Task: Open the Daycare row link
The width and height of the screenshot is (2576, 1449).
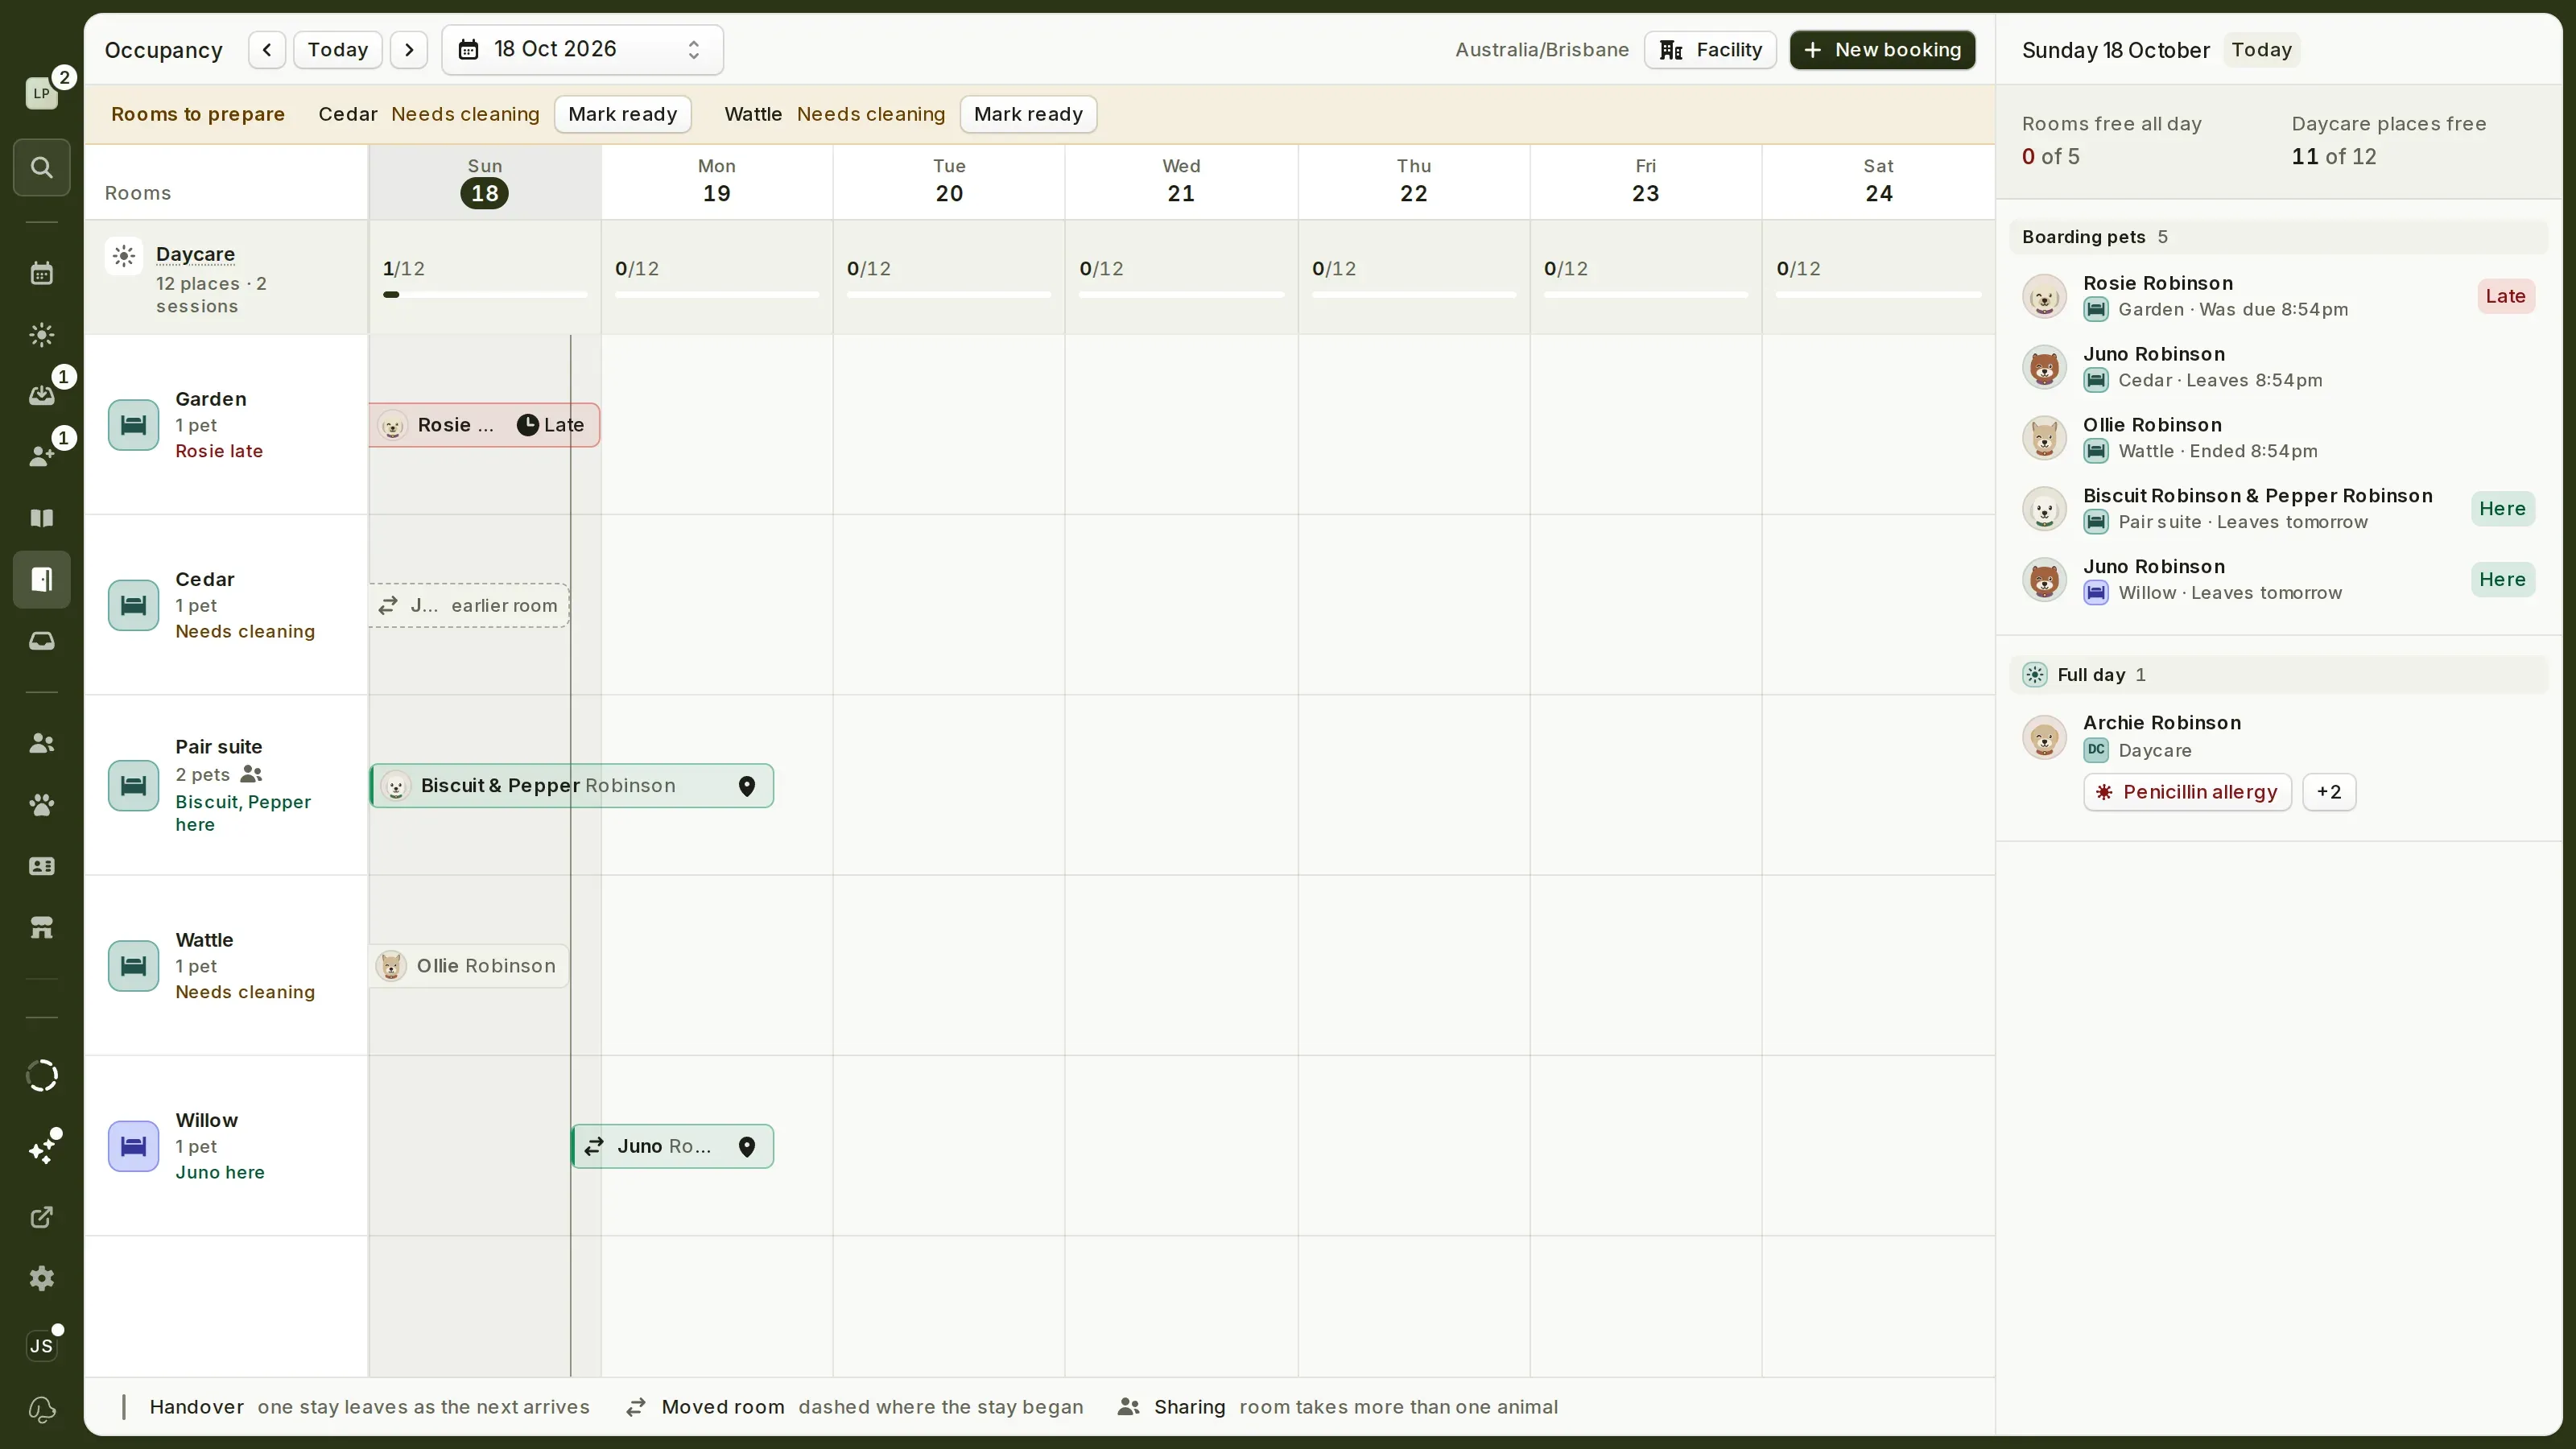Action: coord(195,254)
